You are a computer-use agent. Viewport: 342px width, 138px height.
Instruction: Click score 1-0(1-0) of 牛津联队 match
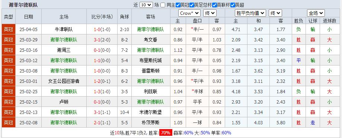102,30
